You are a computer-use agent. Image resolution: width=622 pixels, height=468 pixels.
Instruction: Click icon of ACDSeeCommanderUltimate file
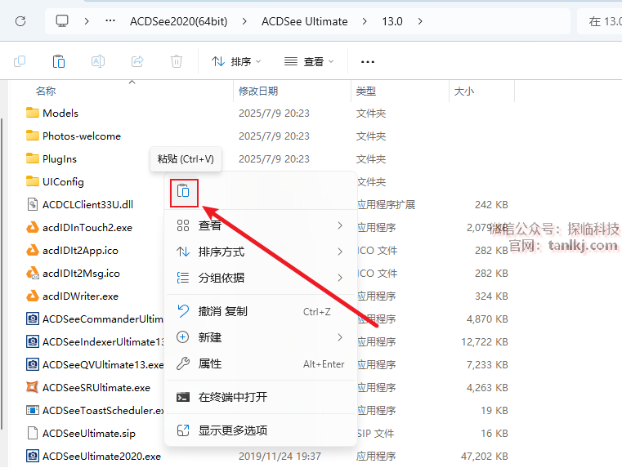click(x=33, y=319)
